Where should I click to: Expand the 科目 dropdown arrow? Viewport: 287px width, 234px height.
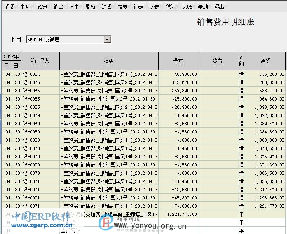point(108,40)
